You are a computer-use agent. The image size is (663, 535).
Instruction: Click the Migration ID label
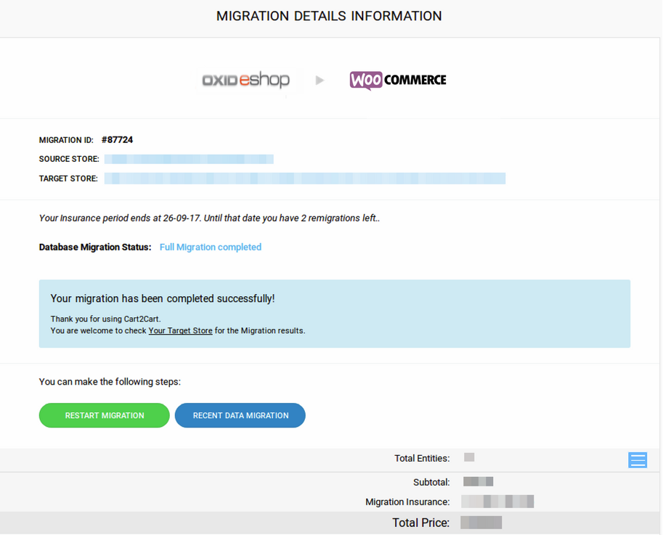click(66, 140)
